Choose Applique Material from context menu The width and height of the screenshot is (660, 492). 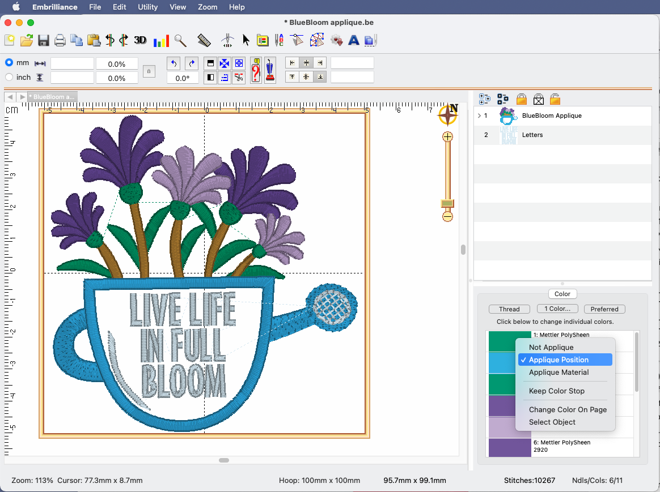pyautogui.click(x=559, y=373)
